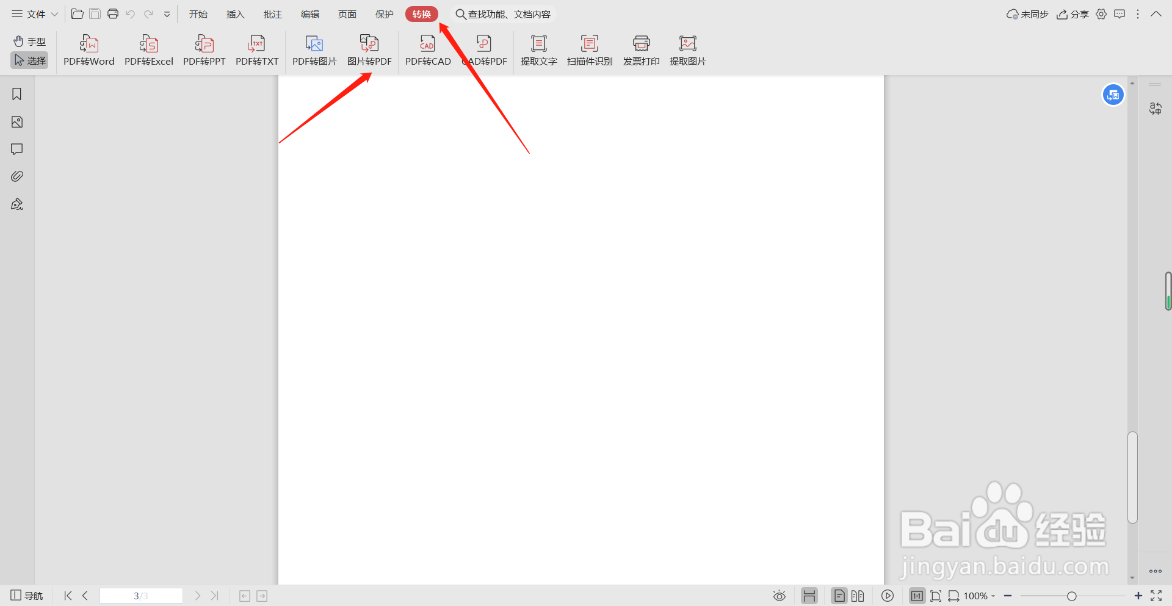The image size is (1172, 606).
Task: Open the signature panel in left sidebar
Action: click(x=17, y=204)
